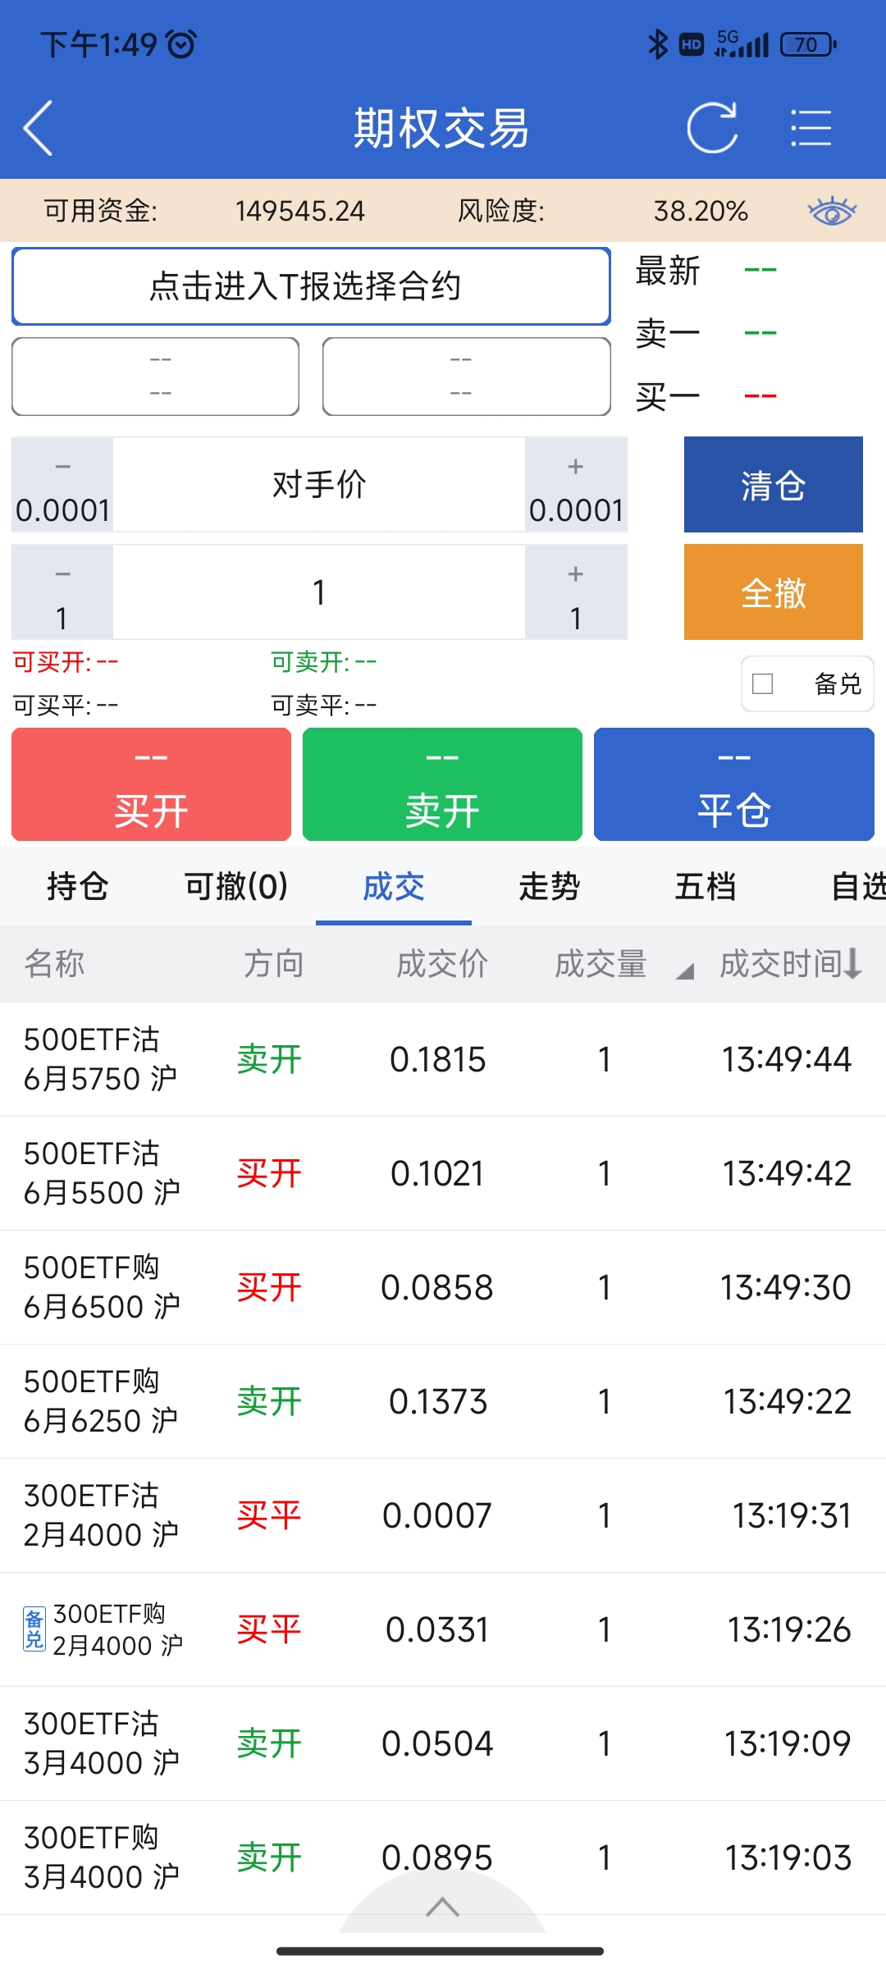The width and height of the screenshot is (886, 1969).
Task: Tap the 清仓 button
Action: 773,485
